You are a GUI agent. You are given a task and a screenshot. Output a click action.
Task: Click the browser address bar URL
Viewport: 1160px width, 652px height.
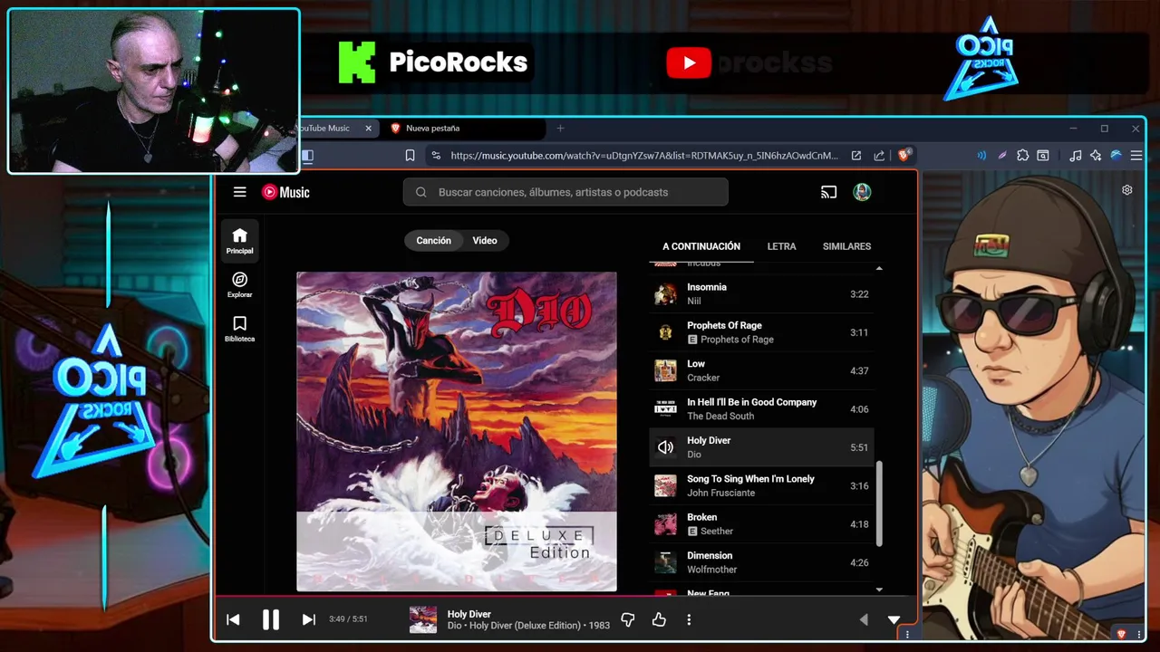click(643, 155)
